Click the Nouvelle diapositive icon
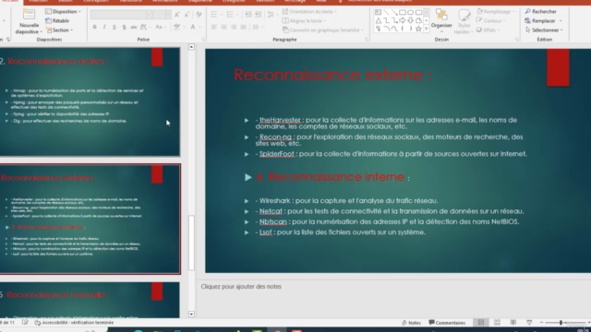The height and width of the screenshot is (332, 591). point(29,15)
